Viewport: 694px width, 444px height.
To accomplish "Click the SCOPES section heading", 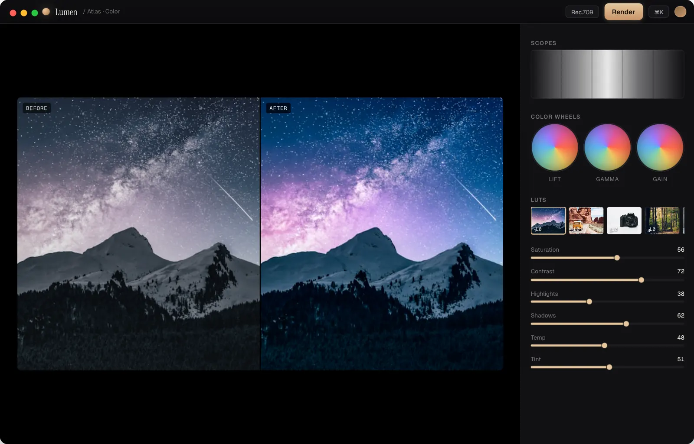I will pyautogui.click(x=543, y=43).
